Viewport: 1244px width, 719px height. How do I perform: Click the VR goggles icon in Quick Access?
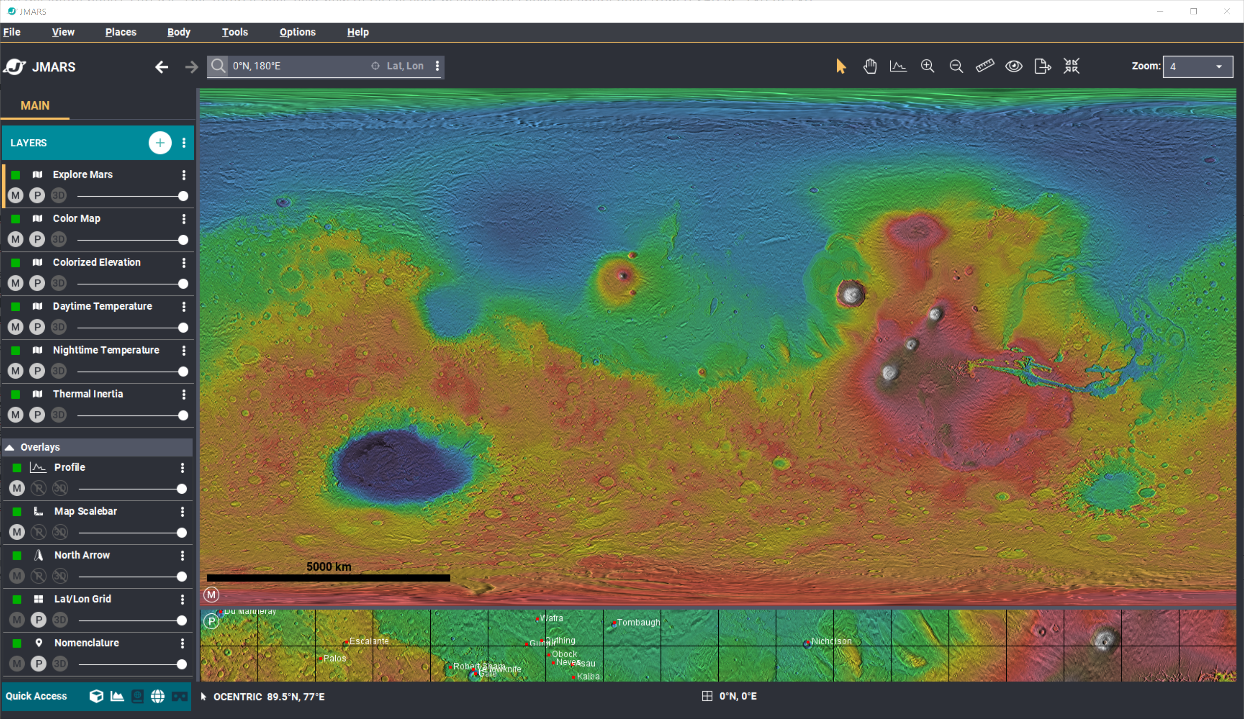(180, 696)
